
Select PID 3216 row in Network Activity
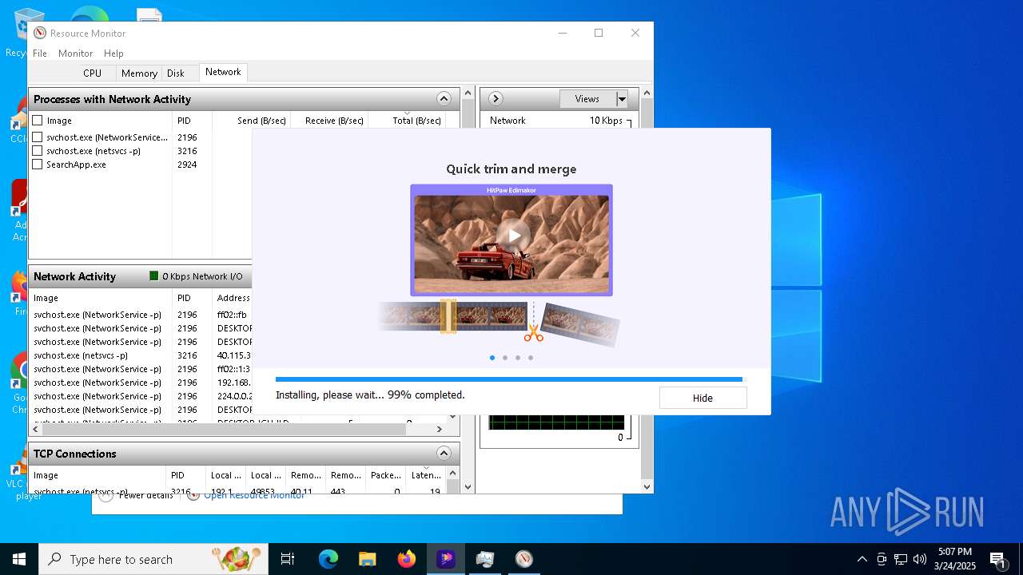(x=141, y=355)
